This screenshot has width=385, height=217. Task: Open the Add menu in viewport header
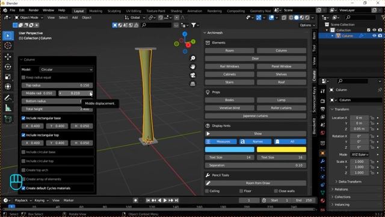(x=75, y=17)
